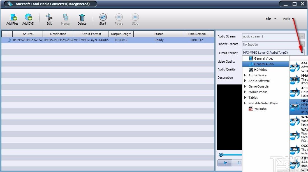The height and width of the screenshot is (172, 308).
Task: Click the Add Files icon
Action: click(x=13, y=17)
